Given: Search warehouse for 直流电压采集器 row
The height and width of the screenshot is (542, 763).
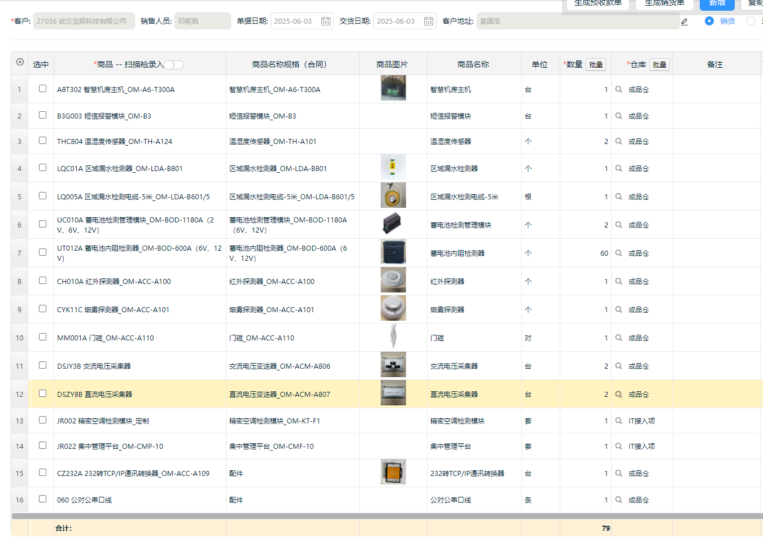Looking at the screenshot, I should point(618,394).
